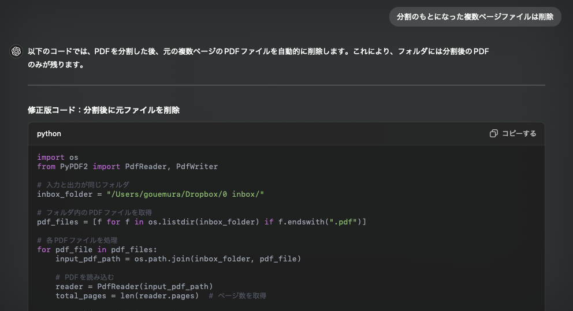The width and height of the screenshot is (573, 311).
Task: Click the 'import os' code line
Action: coord(58,158)
